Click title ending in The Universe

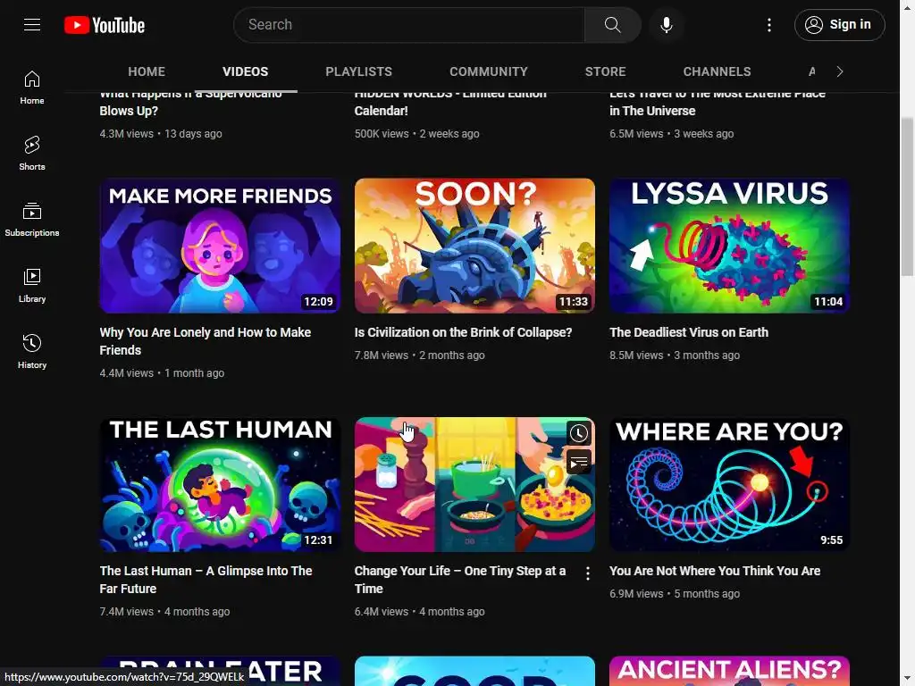click(x=718, y=104)
